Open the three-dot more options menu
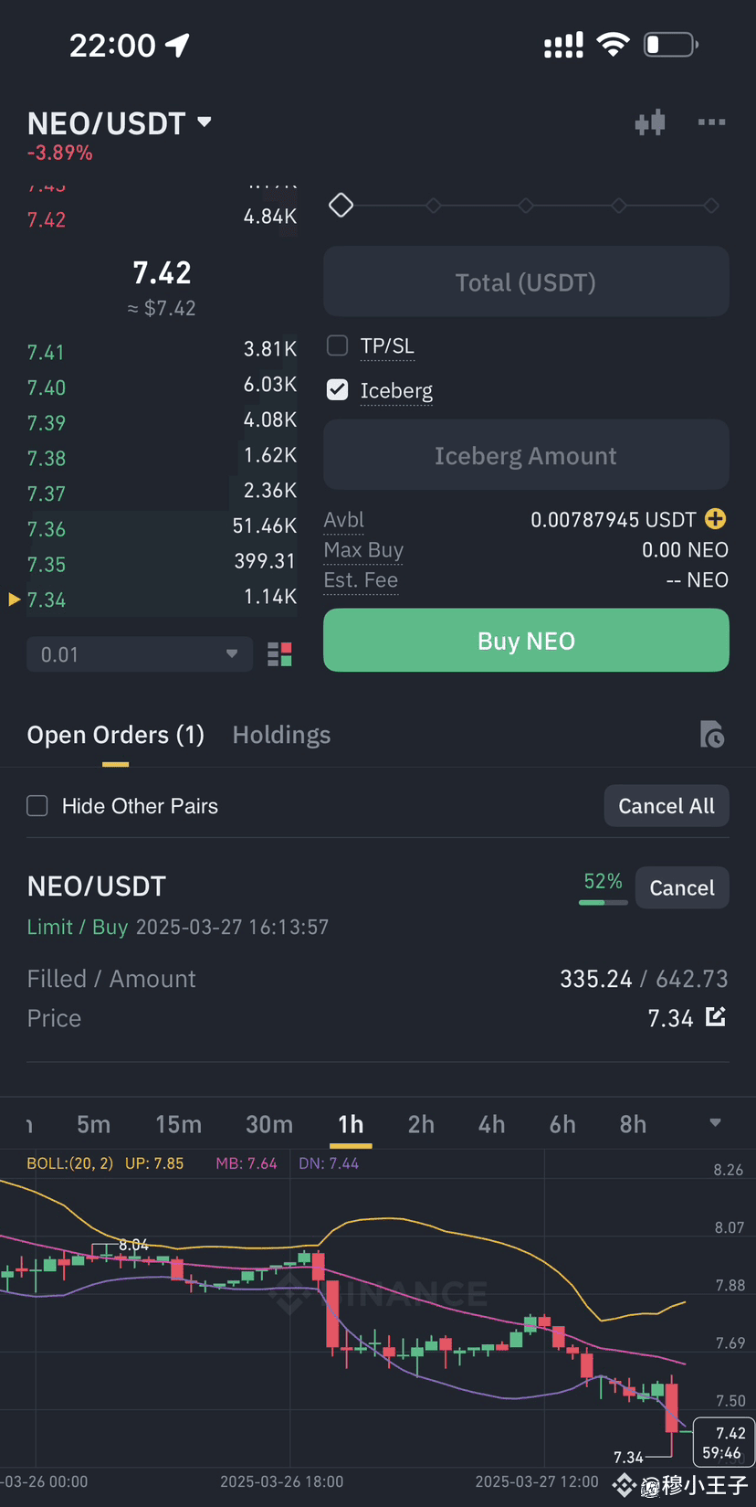Screen dimensions: 756x1507 711,122
